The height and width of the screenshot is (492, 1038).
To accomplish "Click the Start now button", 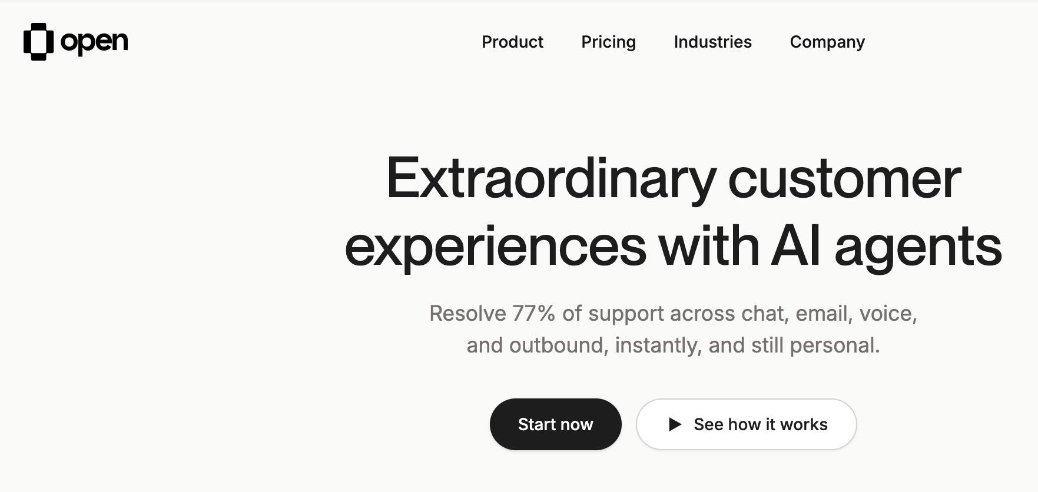I will tap(555, 424).
